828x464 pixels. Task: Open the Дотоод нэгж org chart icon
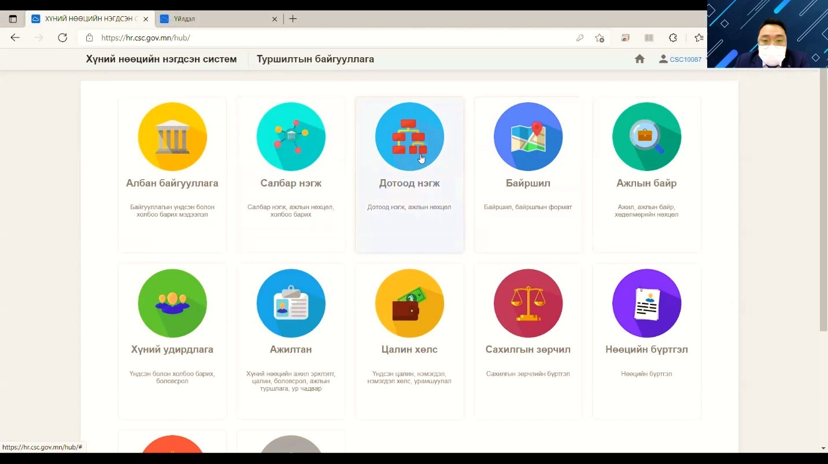409,137
